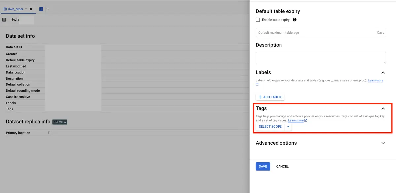Screen dimensions: 396x193
Task: Click into the Description text area
Action: coord(321,58)
